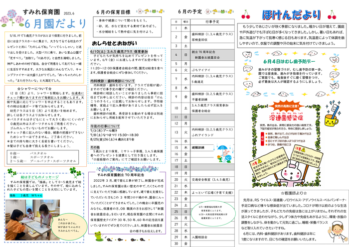Click the '6月園だより' main title
The height and width of the screenshot is (247, 349).
click(x=55, y=24)
